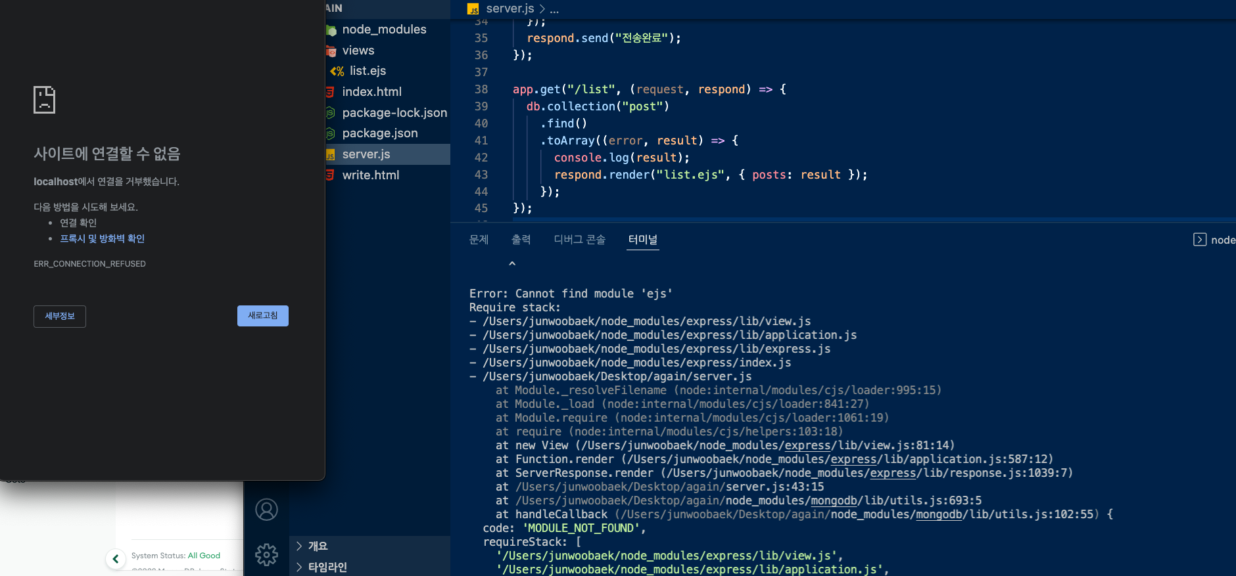This screenshot has height=576, width=1236.
Task: Click the 새로고침 reload button
Action: tap(263, 316)
